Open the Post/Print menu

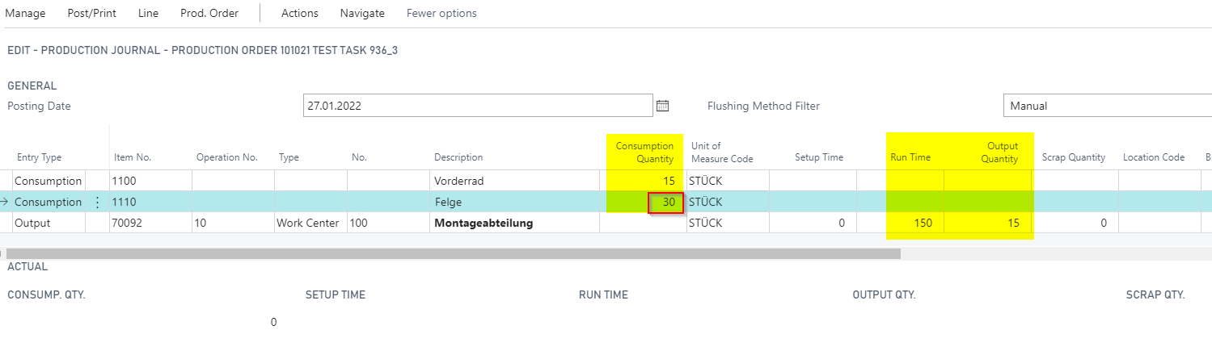91,13
